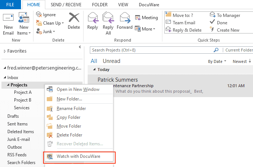Choose Copy Folder from context menu
This screenshot has height=167, width=253.
pyautogui.click(x=79, y=117)
